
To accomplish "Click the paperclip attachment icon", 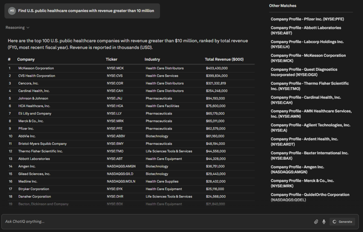I will pos(316,222).
